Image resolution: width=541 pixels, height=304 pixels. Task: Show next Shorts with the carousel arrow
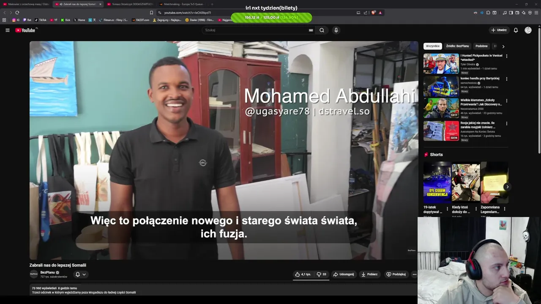pos(507,187)
